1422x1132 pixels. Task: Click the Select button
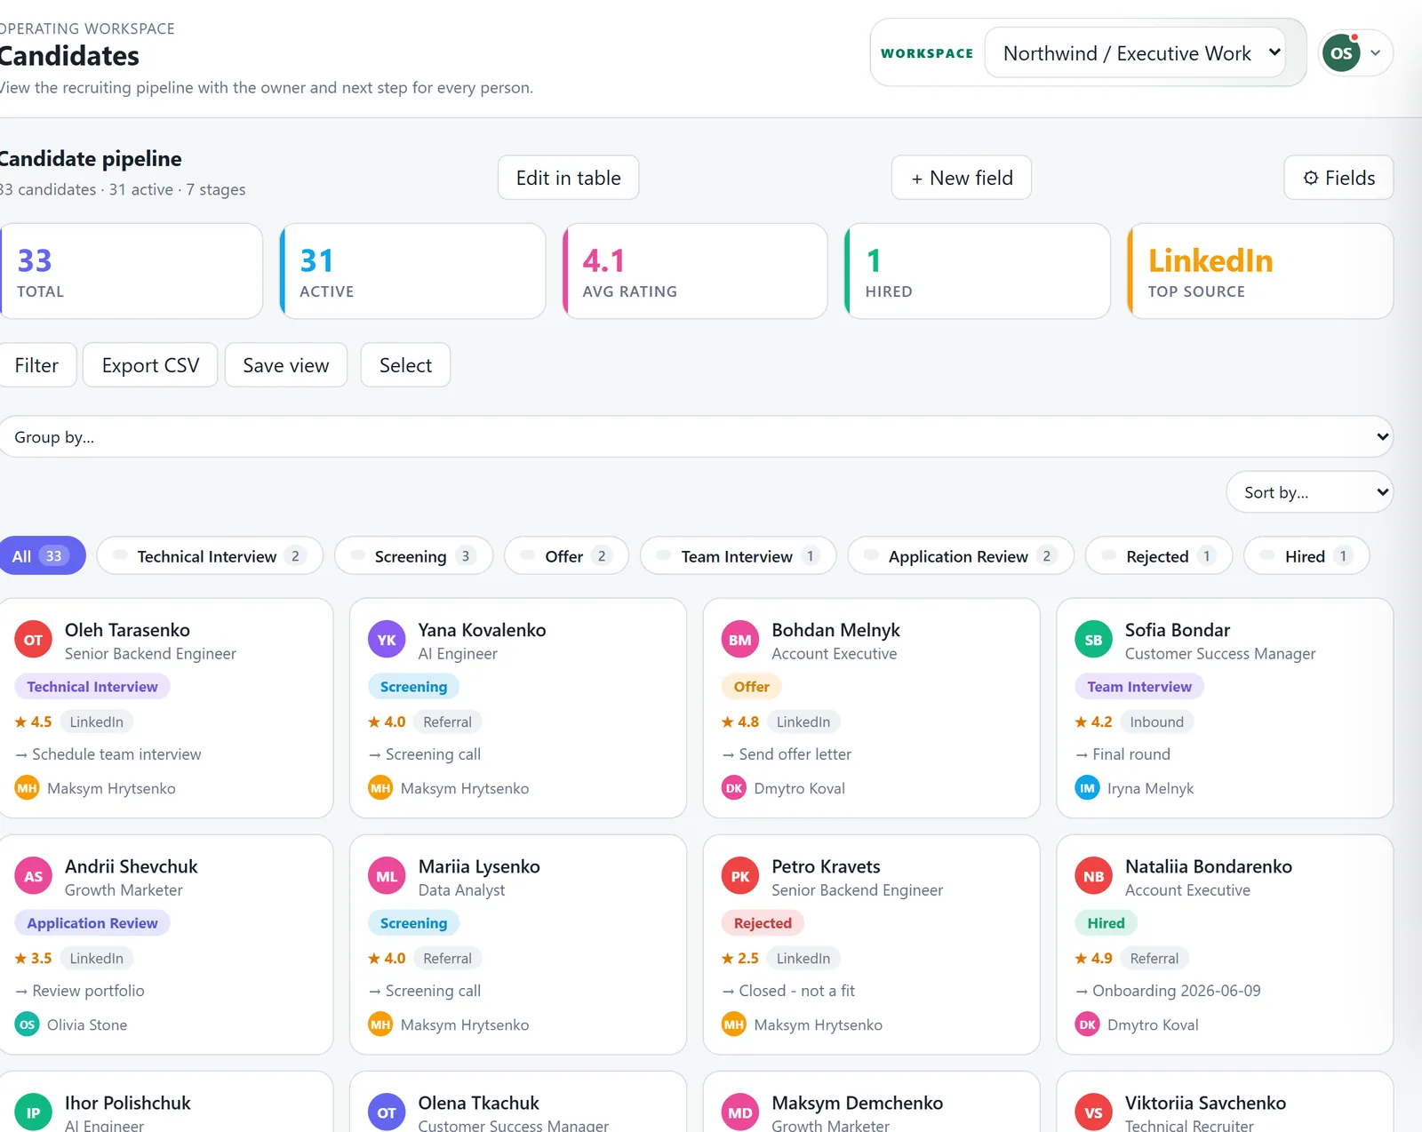point(405,365)
